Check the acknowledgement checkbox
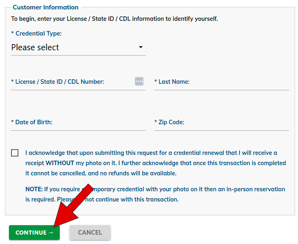The height and width of the screenshot is (244, 298). [x=15, y=153]
